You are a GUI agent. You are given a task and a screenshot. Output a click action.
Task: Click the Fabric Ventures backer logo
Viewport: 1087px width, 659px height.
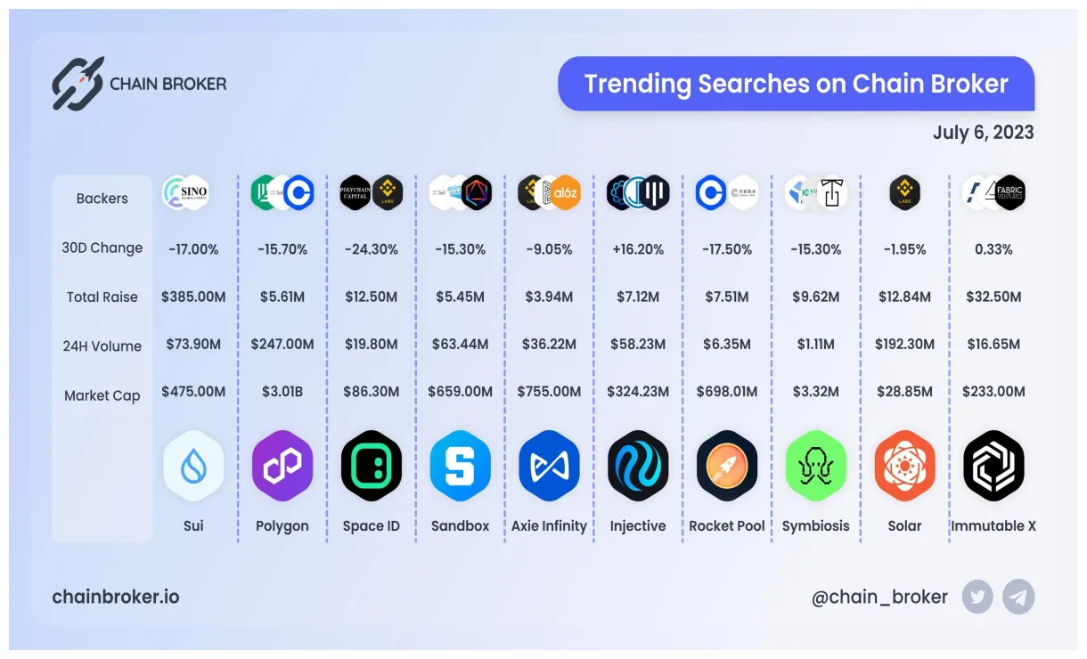(x=1010, y=192)
